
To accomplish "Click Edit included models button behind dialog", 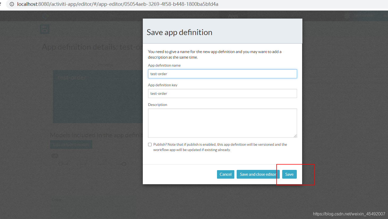I will [71, 145].
